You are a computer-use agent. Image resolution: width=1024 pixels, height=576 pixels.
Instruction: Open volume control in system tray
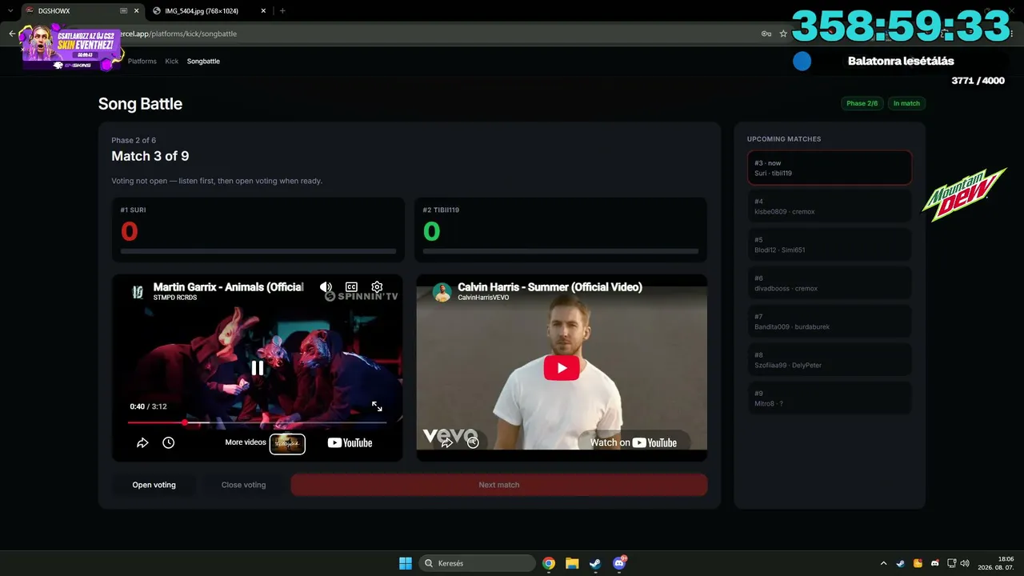tap(965, 563)
